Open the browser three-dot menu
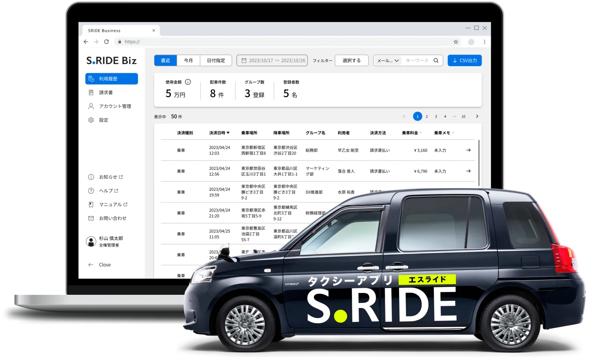 pos(484,42)
